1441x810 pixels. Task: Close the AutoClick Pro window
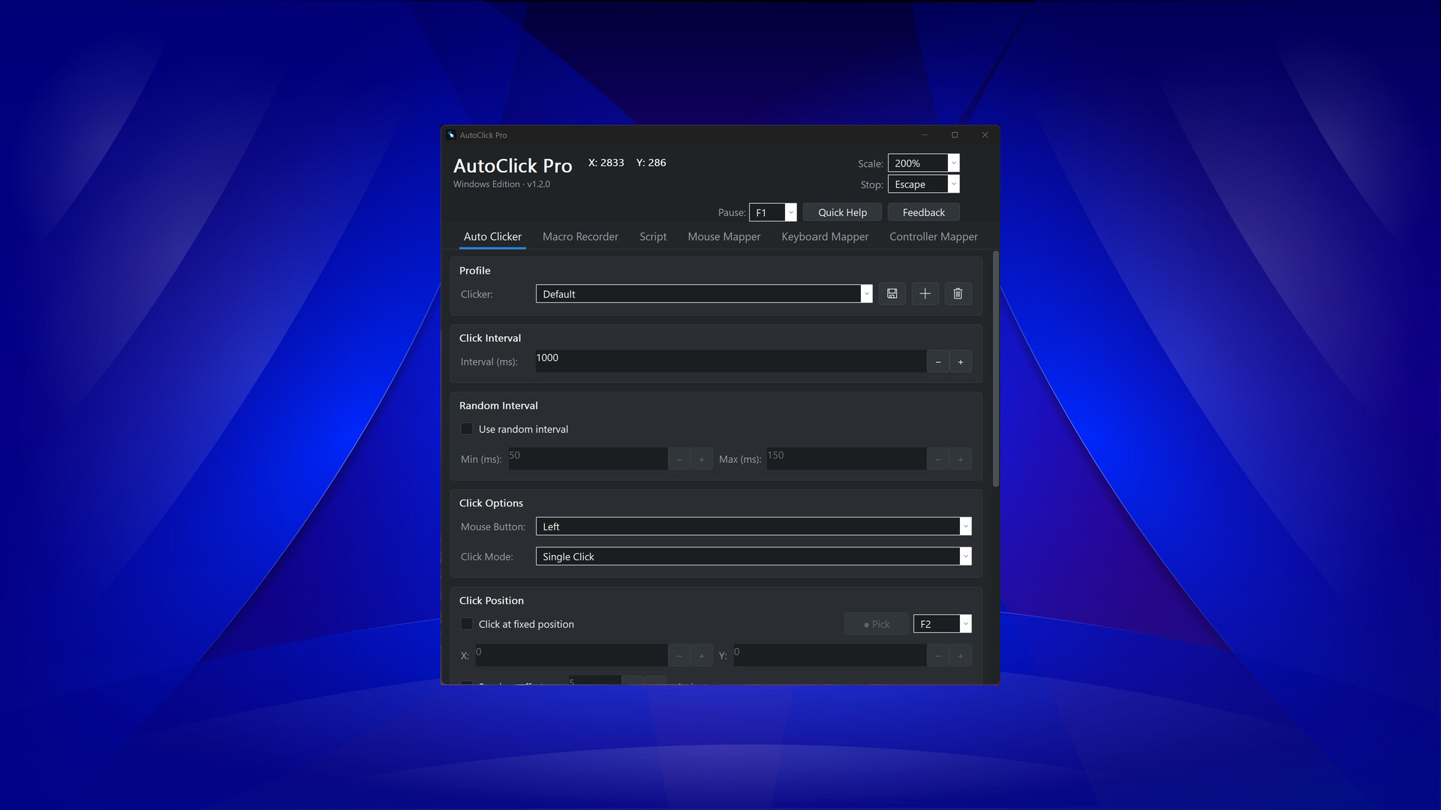[x=985, y=135]
